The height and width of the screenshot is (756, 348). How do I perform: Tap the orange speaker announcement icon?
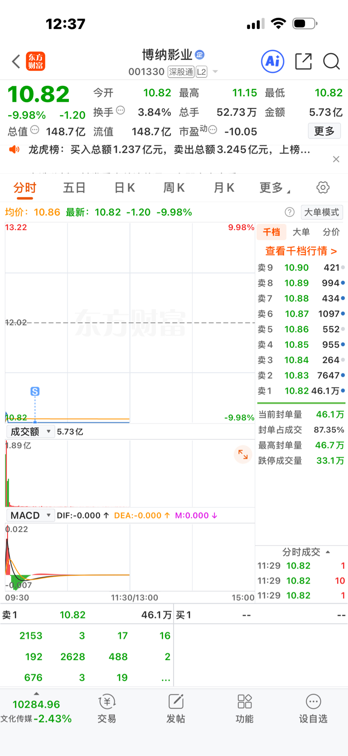[x=14, y=149]
